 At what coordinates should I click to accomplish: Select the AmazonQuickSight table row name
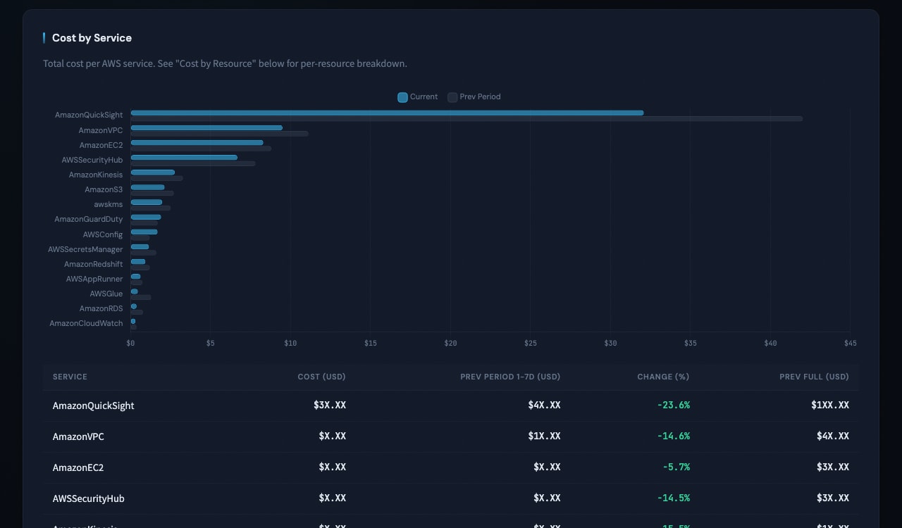click(x=93, y=406)
